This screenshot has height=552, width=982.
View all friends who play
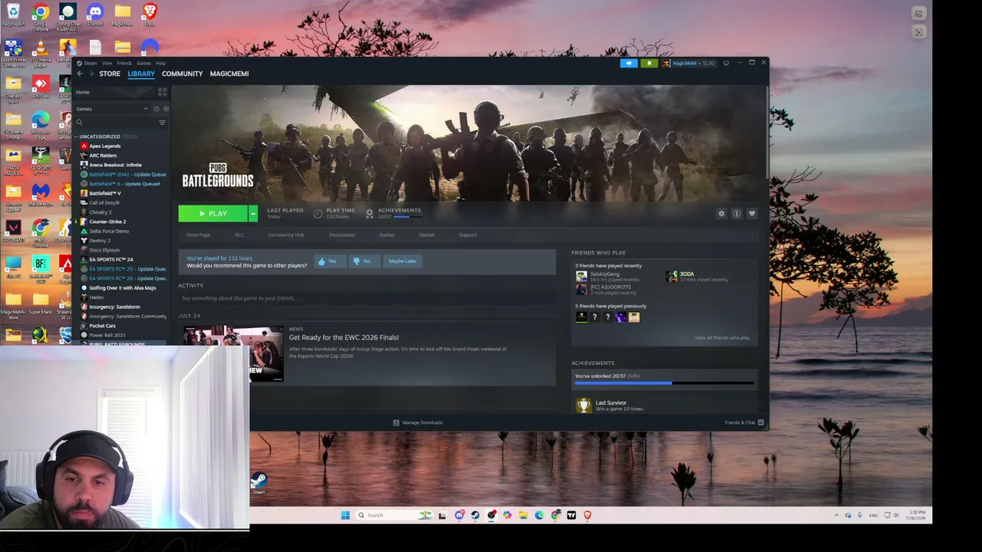click(722, 337)
